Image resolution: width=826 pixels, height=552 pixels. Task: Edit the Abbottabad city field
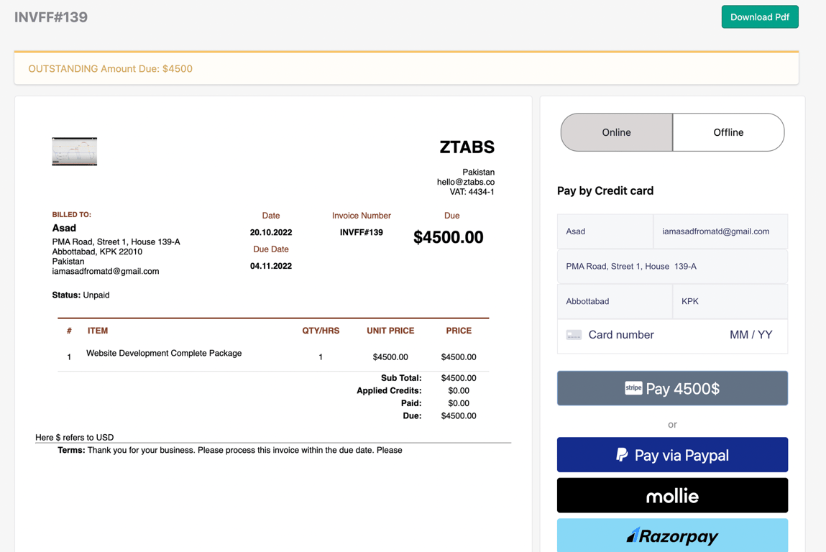click(x=614, y=301)
